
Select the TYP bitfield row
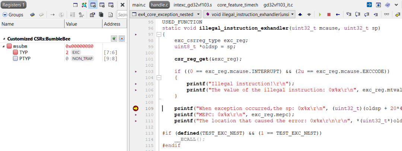pyautogui.click(x=63, y=53)
